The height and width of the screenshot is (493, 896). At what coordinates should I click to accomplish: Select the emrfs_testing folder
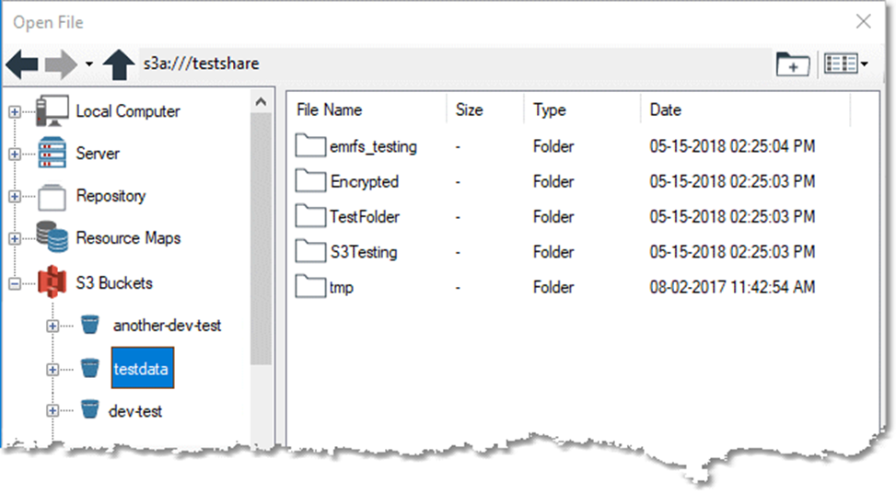tap(373, 146)
